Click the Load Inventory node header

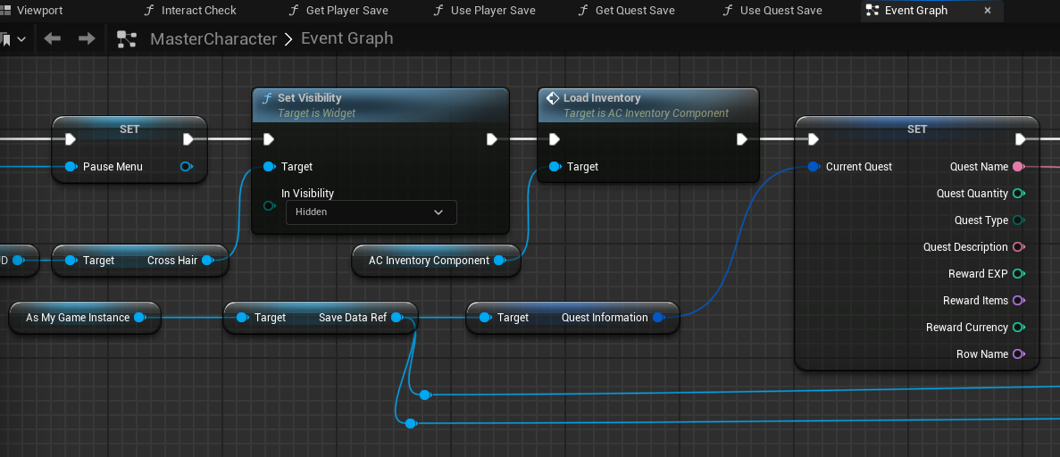(648, 104)
